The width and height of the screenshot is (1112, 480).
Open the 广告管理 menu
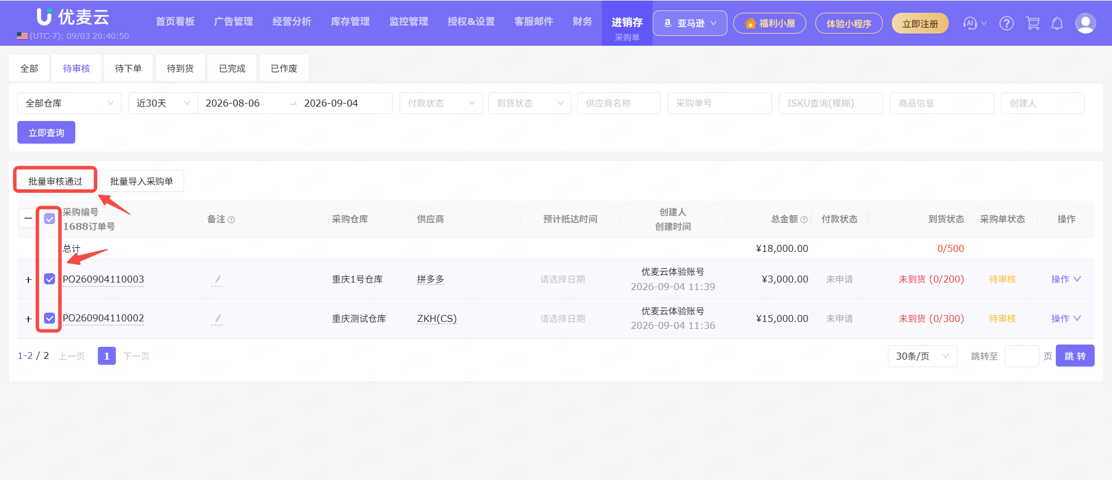coord(233,21)
